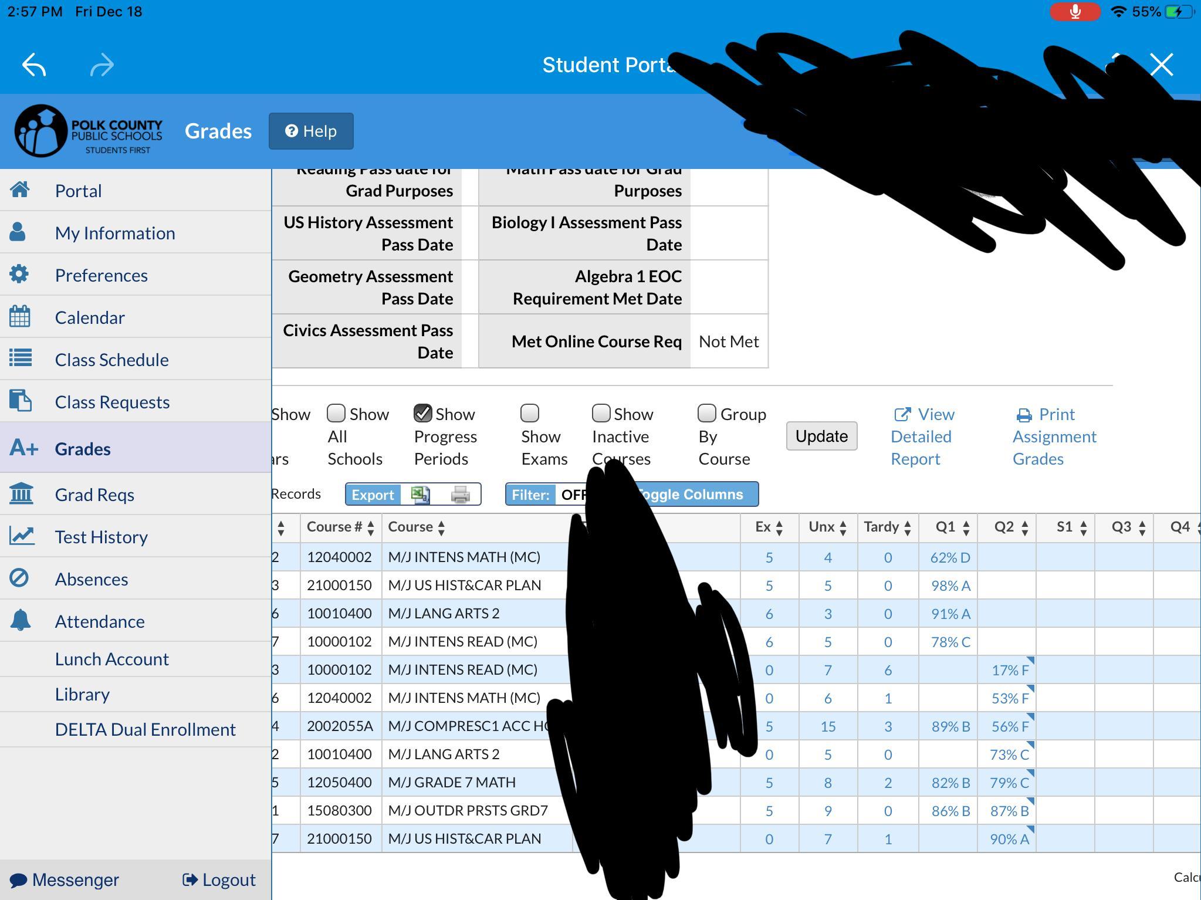Go to Grad Reqs menu item
This screenshot has width=1201, height=900.
coord(94,494)
